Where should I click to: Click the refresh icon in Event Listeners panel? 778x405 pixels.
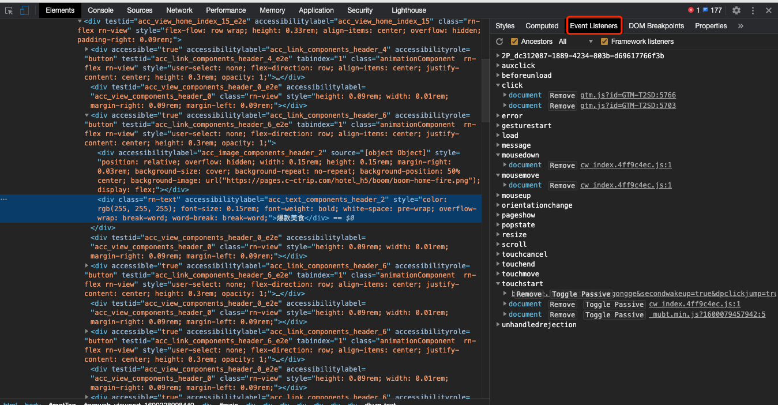tap(499, 41)
